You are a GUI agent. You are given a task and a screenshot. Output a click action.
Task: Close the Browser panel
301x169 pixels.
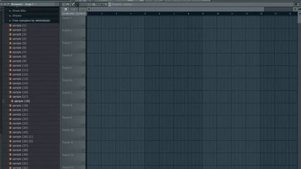[x=57, y=4]
